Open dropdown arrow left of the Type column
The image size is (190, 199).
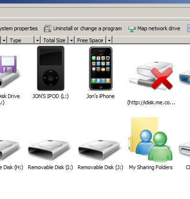click(4, 40)
